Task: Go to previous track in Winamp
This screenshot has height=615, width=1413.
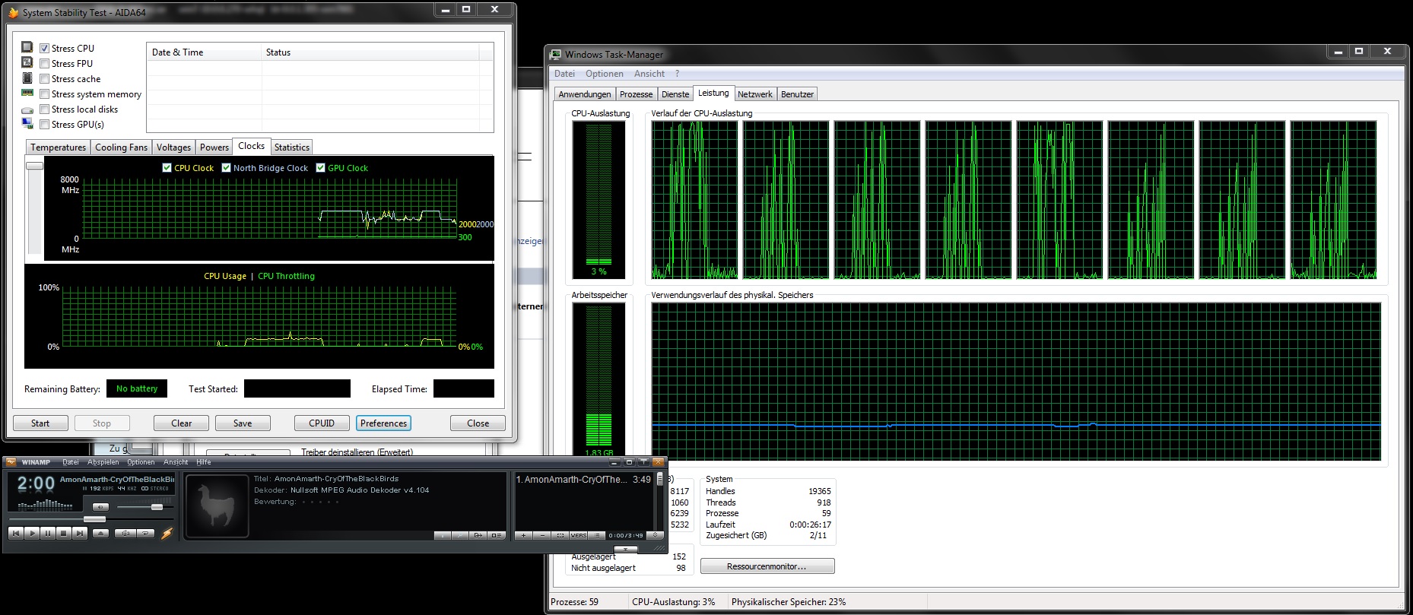Action: click(x=16, y=534)
